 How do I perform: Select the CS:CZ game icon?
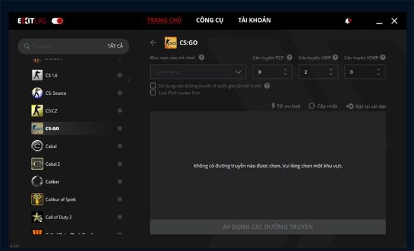coord(37,111)
